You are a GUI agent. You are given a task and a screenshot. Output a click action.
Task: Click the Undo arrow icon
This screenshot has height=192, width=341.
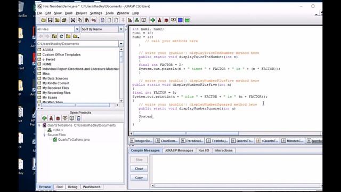[94, 20]
